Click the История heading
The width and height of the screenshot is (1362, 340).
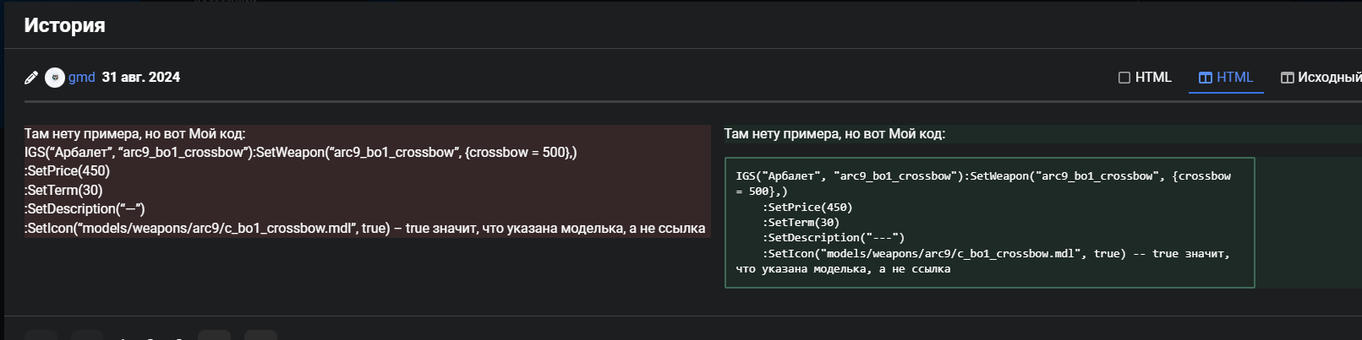point(64,25)
